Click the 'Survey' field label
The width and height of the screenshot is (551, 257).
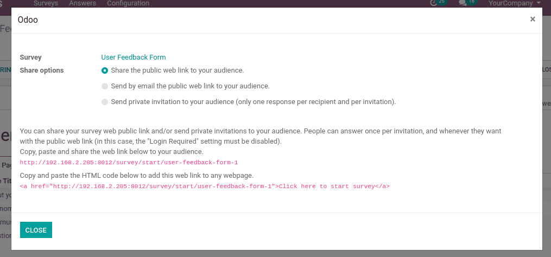(30, 57)
